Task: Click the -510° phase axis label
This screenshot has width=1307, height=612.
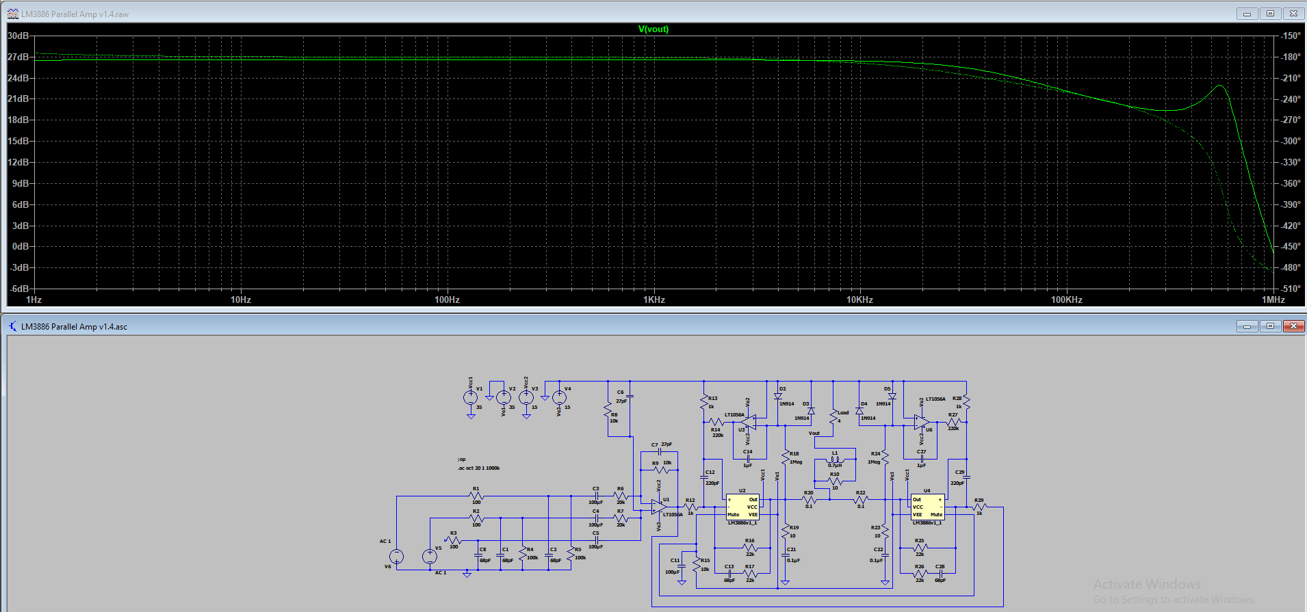Action: click(1290, 289)
